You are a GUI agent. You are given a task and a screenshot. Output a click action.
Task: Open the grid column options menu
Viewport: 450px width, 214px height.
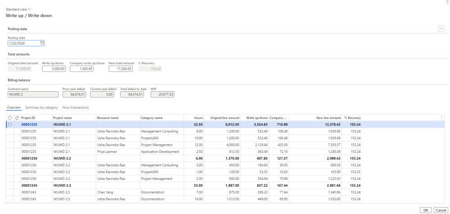441,118
